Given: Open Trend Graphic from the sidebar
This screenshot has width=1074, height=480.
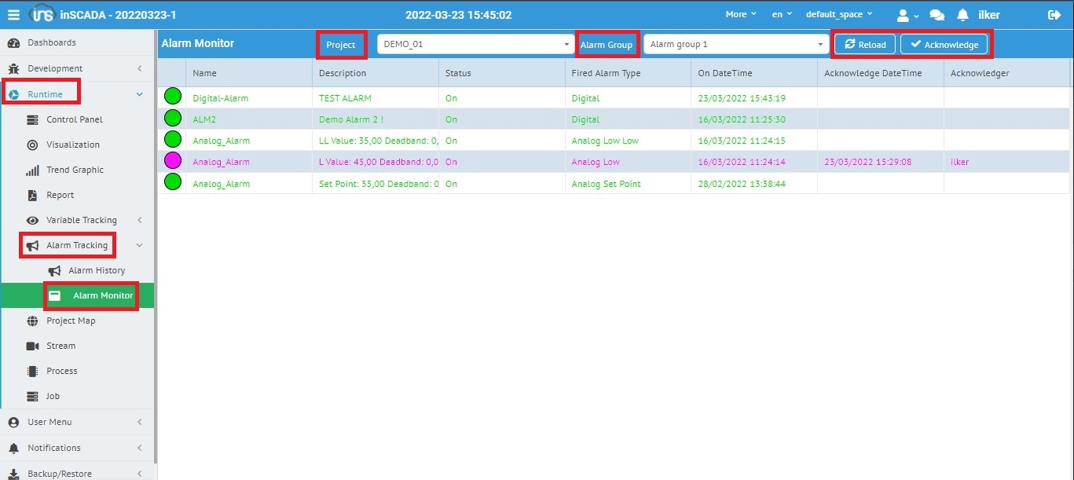Looking at the screenshot, I should [75, 170].
